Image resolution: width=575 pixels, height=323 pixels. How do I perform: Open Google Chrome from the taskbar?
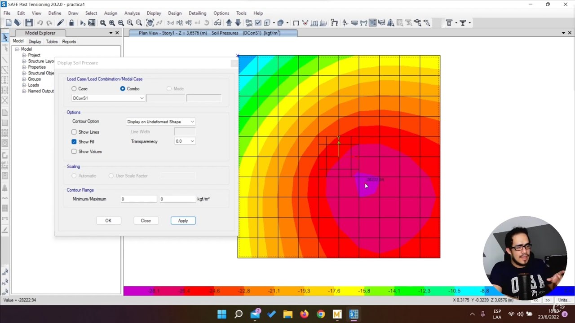[321, 314]
